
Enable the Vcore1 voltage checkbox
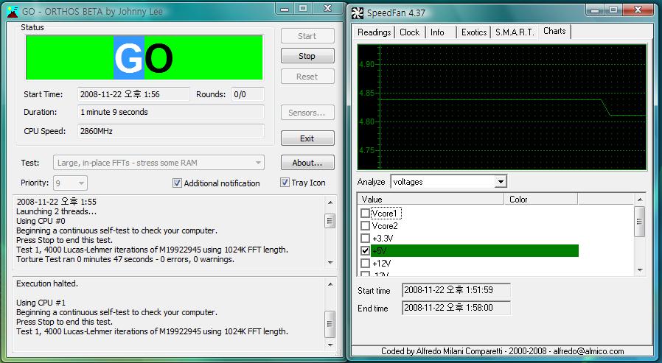(x=365, y=214)
